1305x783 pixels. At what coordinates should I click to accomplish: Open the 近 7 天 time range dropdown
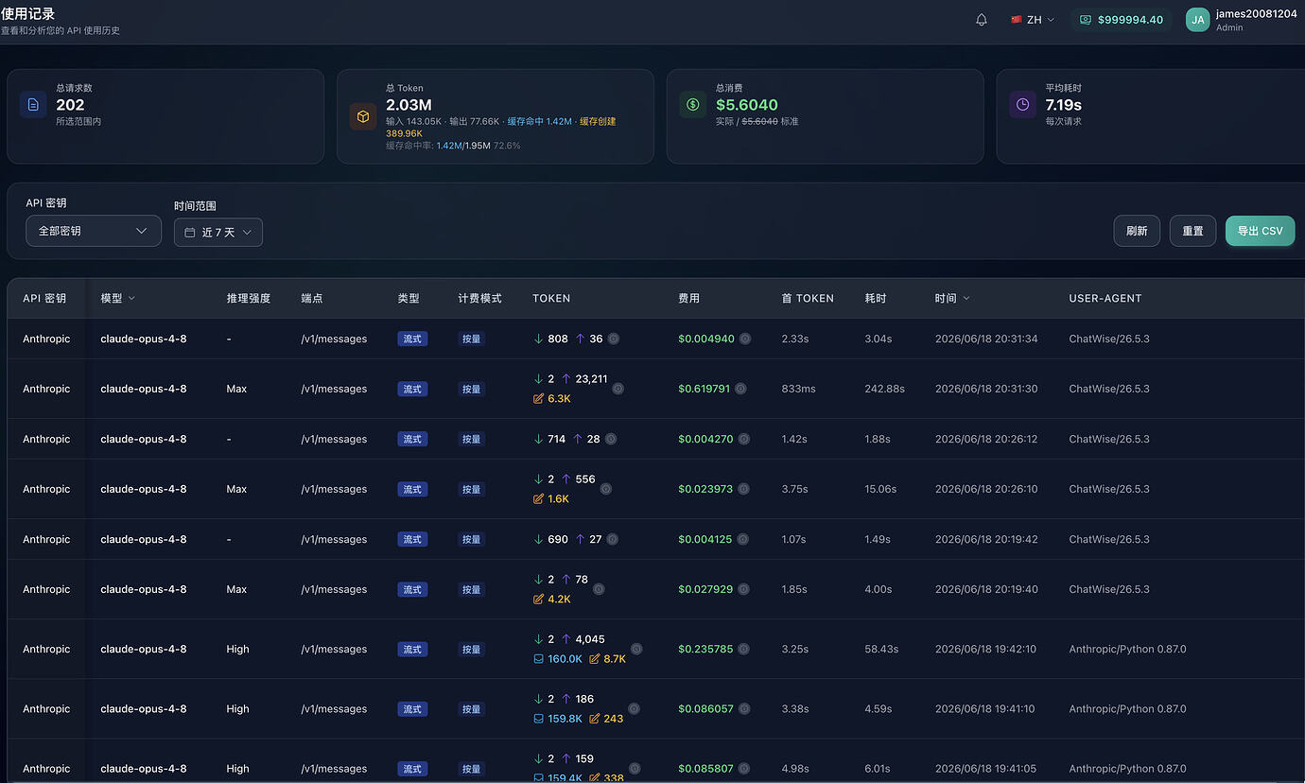coord(218,233)
